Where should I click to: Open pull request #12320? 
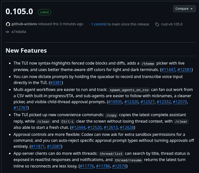[131, 102]
